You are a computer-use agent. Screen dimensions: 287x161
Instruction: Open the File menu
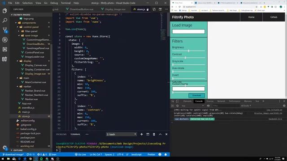(10, 3)
